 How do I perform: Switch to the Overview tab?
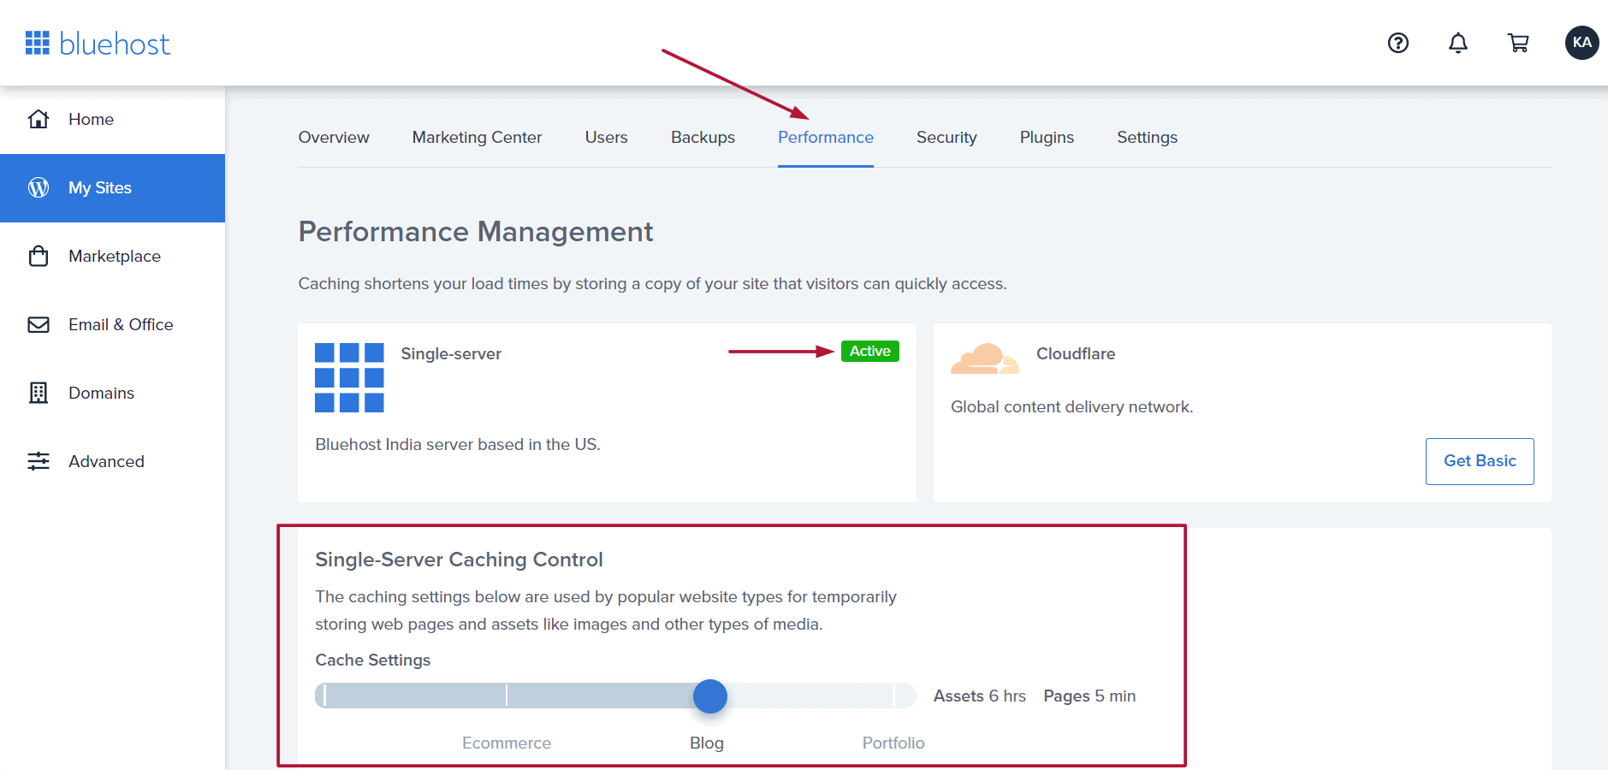tap(334, 137)
